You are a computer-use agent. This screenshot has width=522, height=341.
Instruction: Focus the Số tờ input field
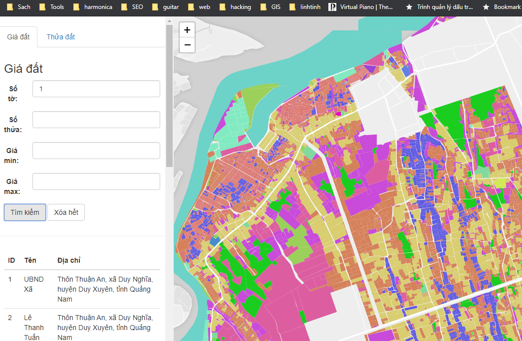click(96, 89)
